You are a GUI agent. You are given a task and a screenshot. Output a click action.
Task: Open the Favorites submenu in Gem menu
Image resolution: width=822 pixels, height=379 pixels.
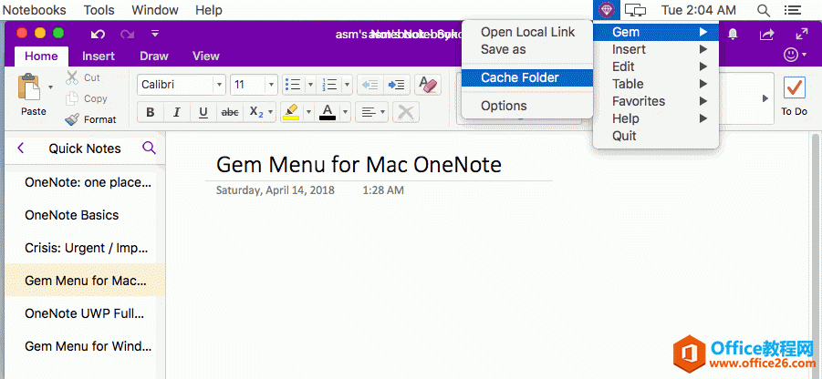pyautogui.click(x=656, y=101)
